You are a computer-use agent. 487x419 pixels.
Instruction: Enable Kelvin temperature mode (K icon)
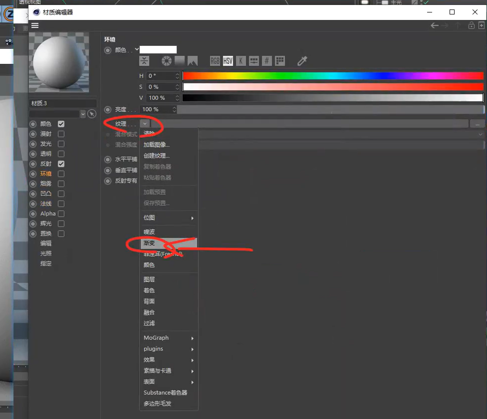[x=241, y=61]
